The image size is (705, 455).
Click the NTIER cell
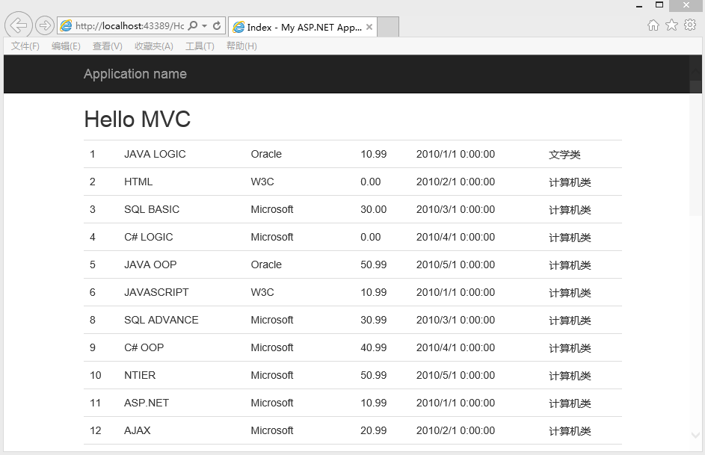(140, 375)
